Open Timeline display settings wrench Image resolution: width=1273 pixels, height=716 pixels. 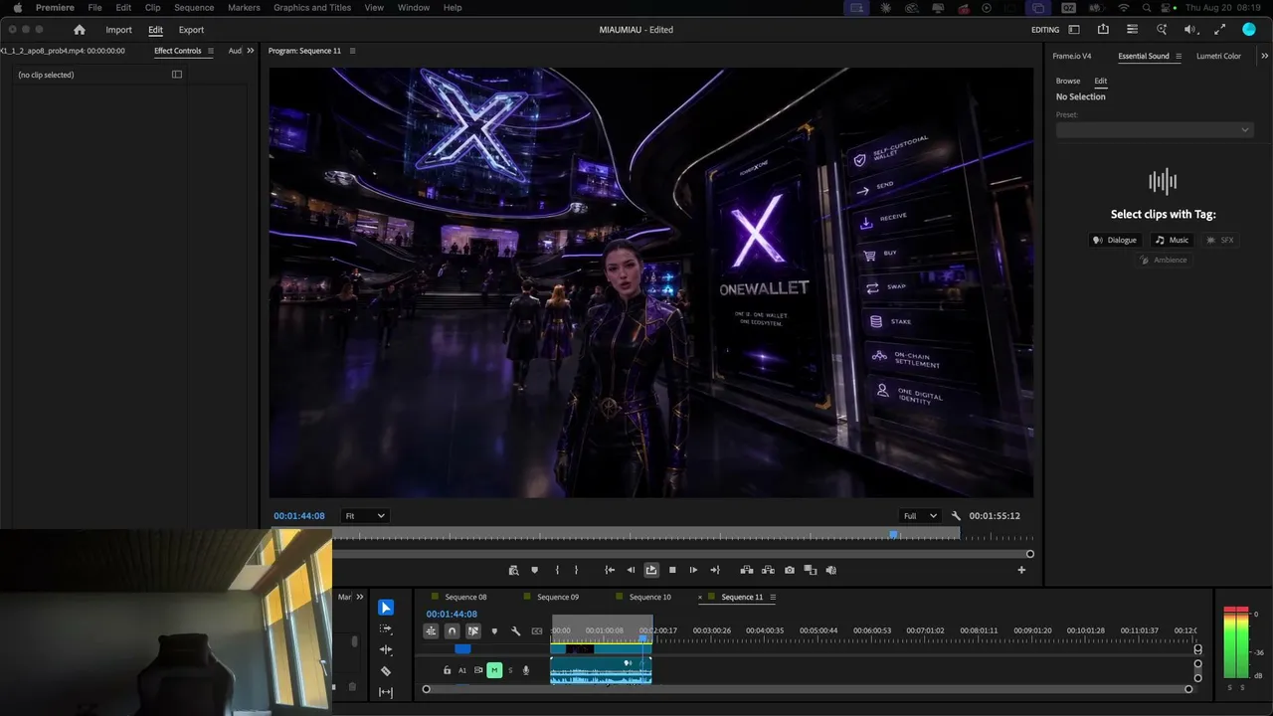pyautogui.click(x=515, y=631)
